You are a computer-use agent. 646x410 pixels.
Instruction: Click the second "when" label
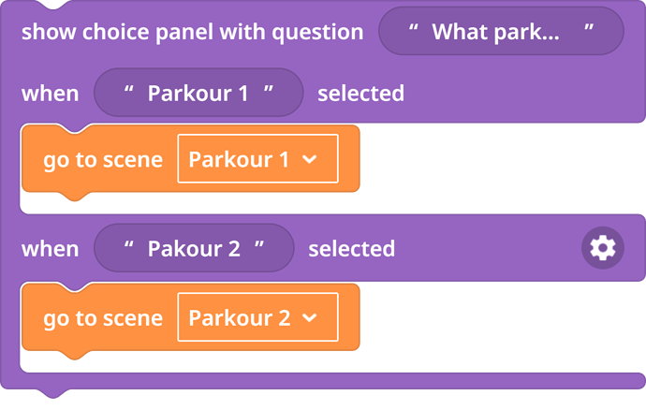click(51, 249)
